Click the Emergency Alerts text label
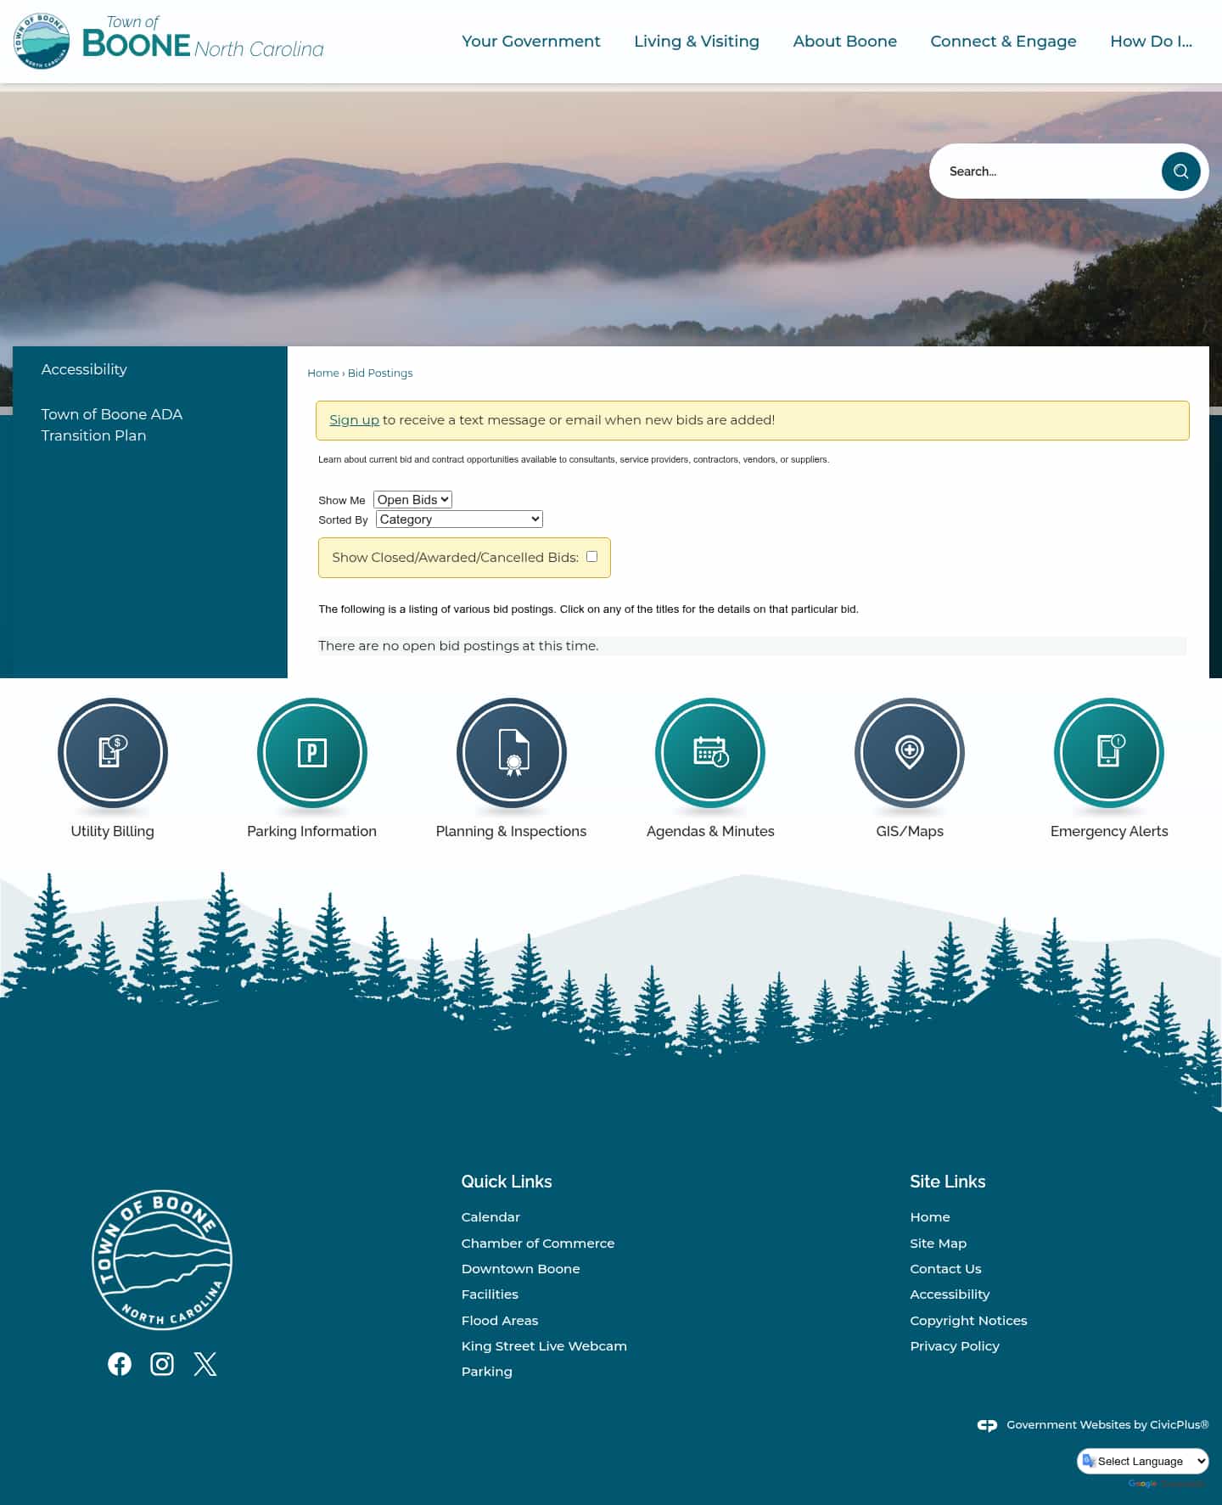1222x1505 pixels. pyautogui.click(x=1109, y=831)
